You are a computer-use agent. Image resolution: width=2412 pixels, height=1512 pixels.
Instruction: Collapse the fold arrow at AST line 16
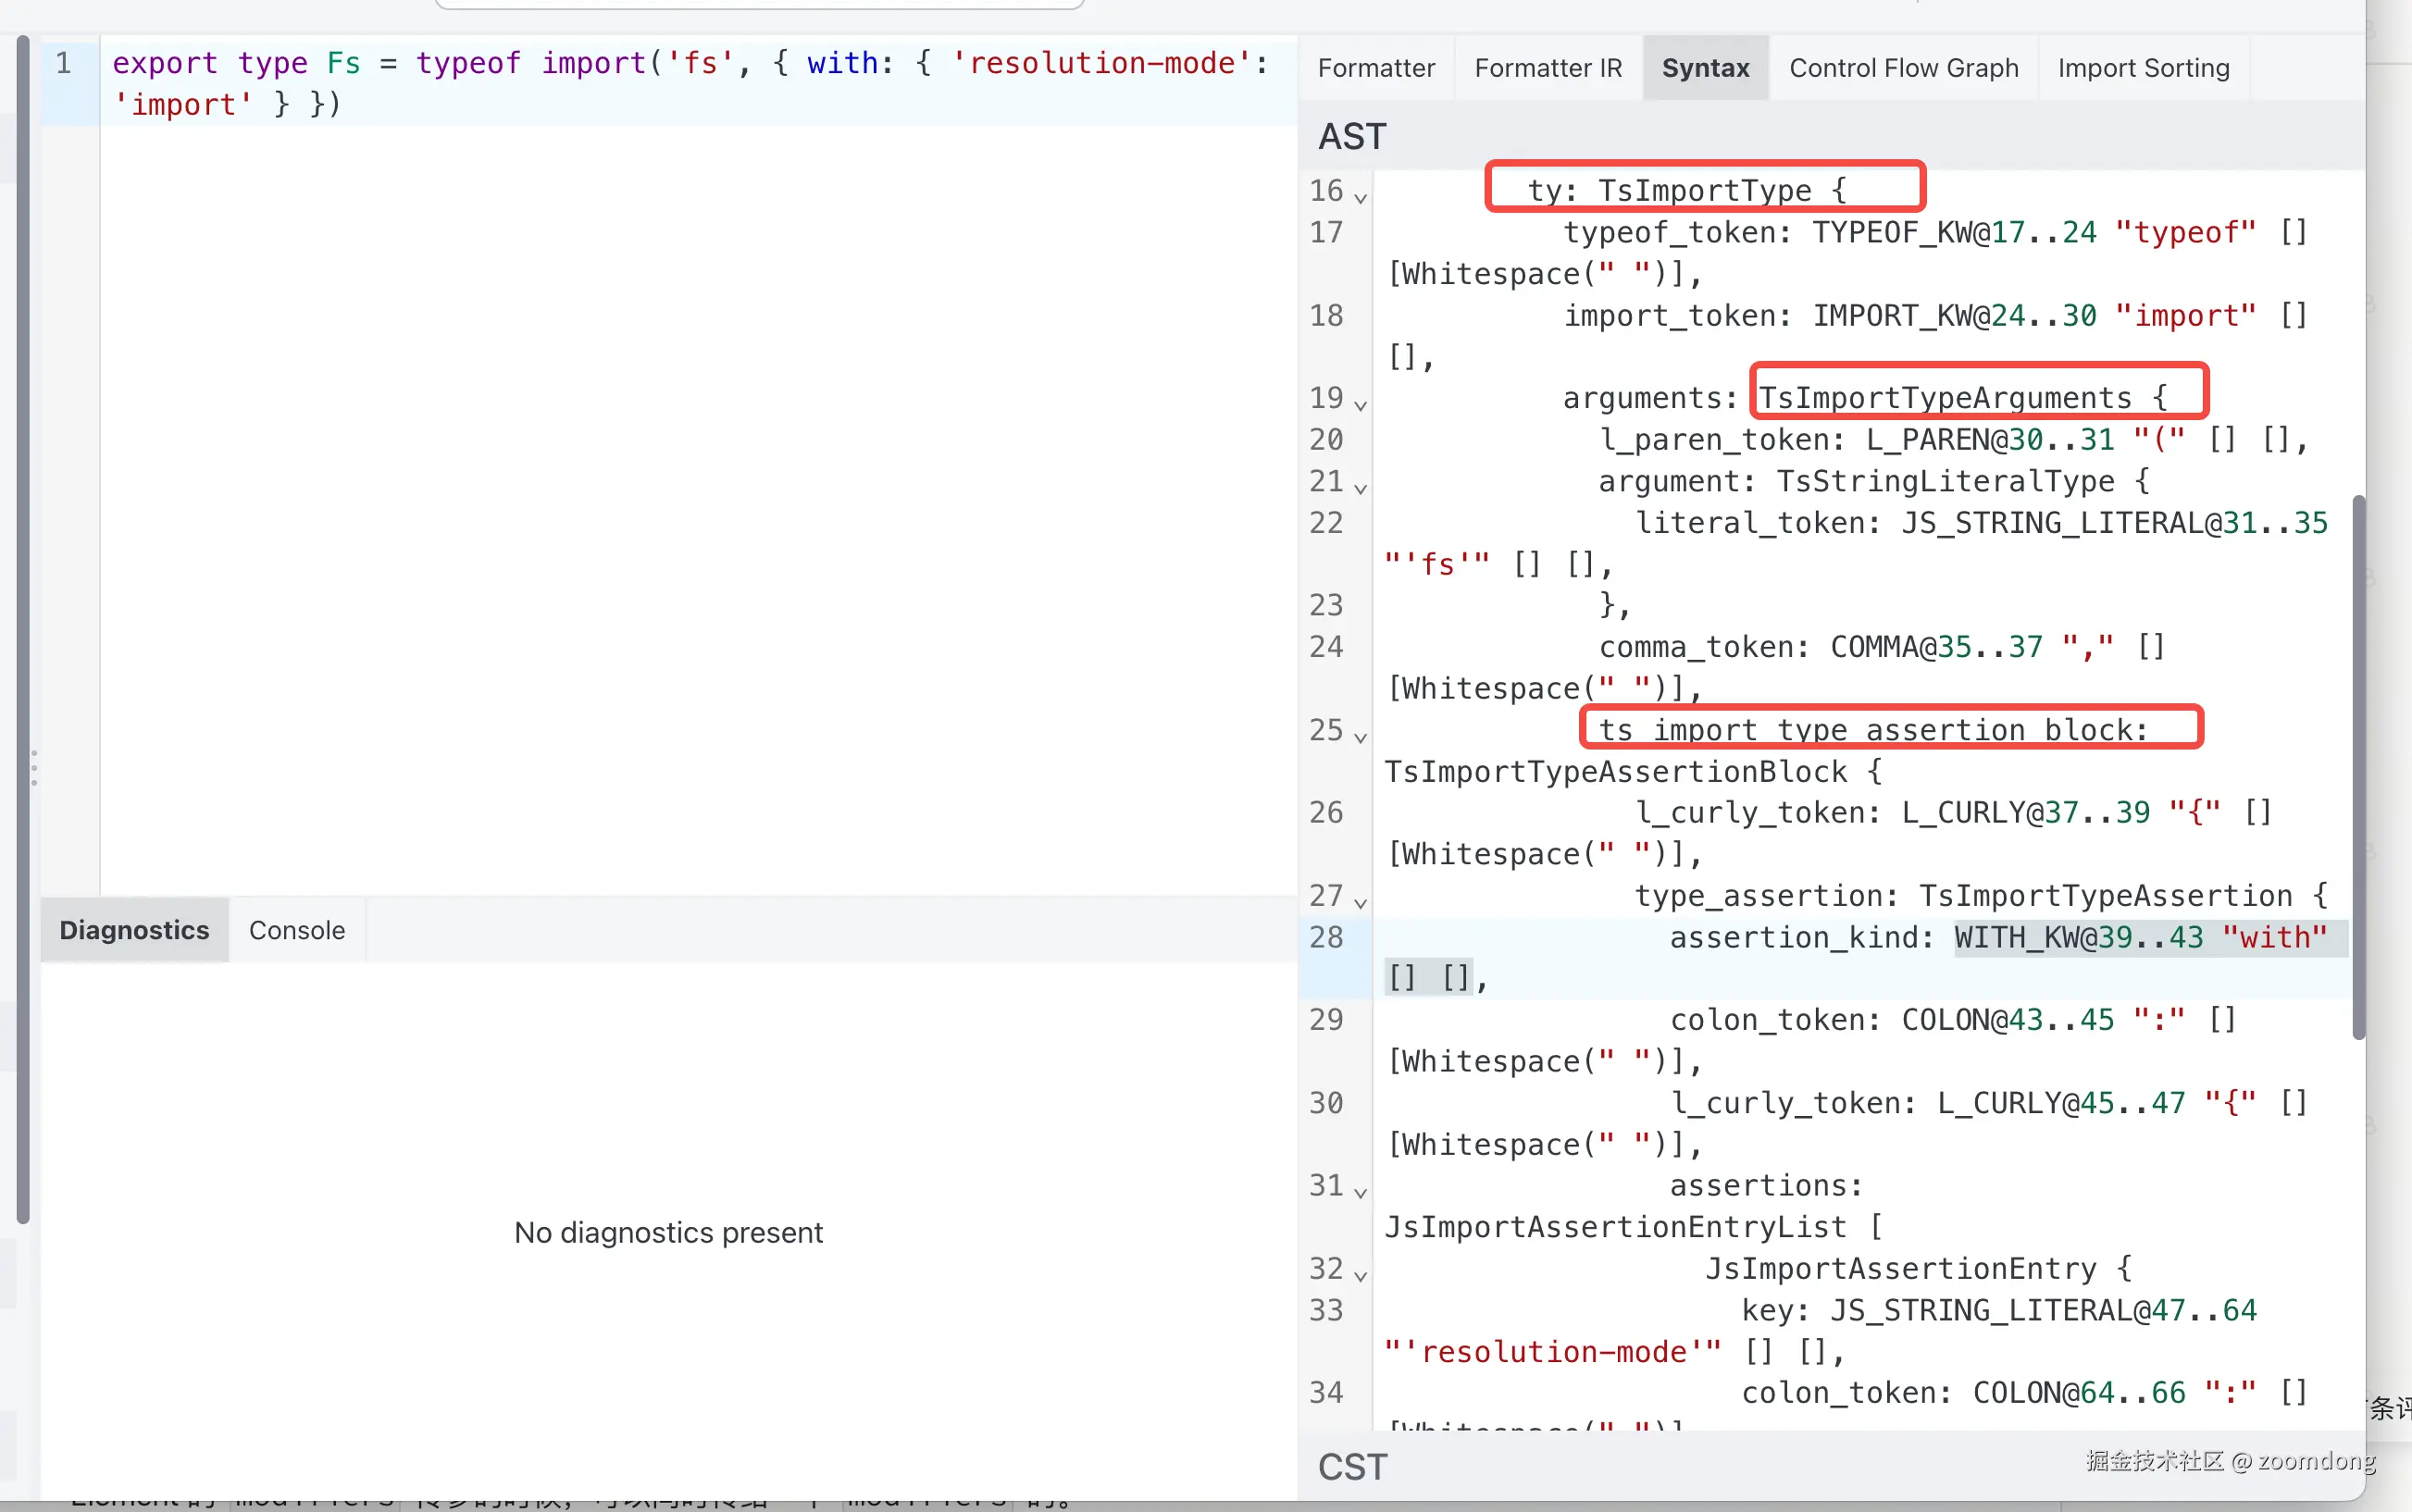coord(1360,197)
